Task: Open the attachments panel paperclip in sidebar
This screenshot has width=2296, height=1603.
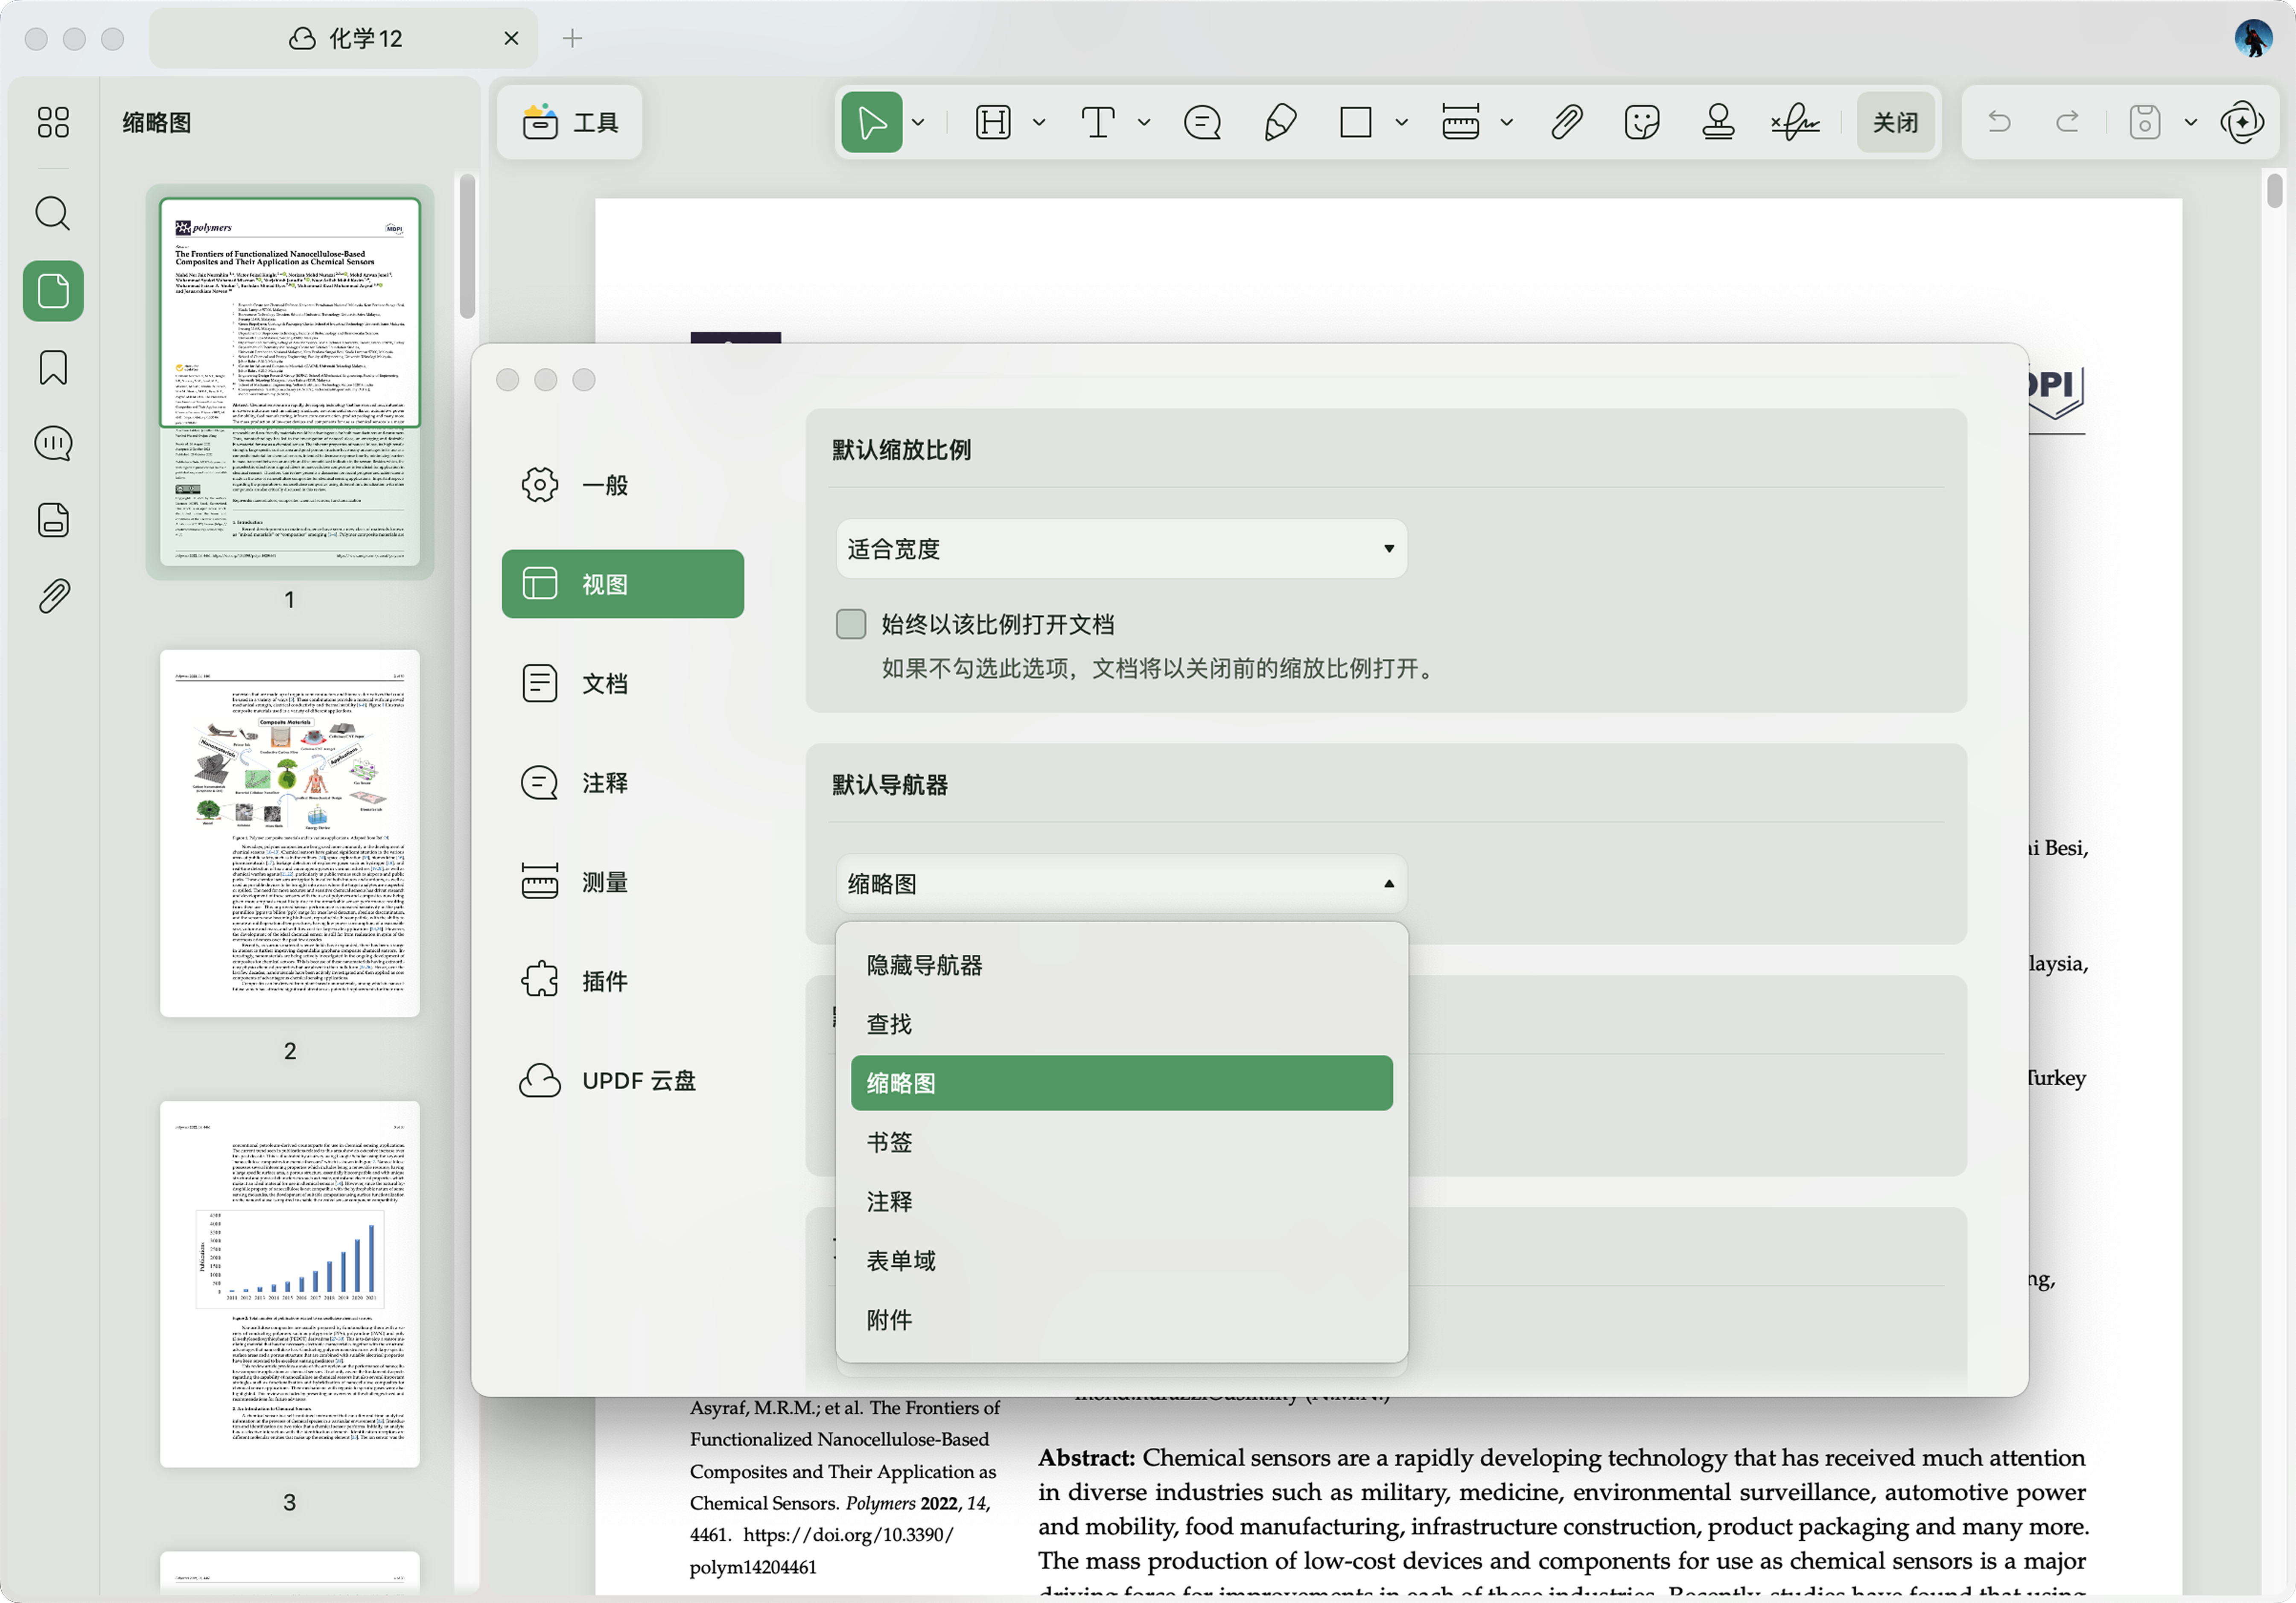Action: 53,596
